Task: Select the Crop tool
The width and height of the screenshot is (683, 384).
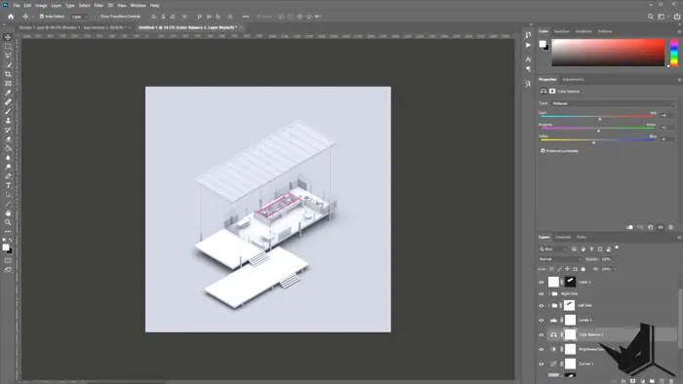Action: tap(8, 74)
